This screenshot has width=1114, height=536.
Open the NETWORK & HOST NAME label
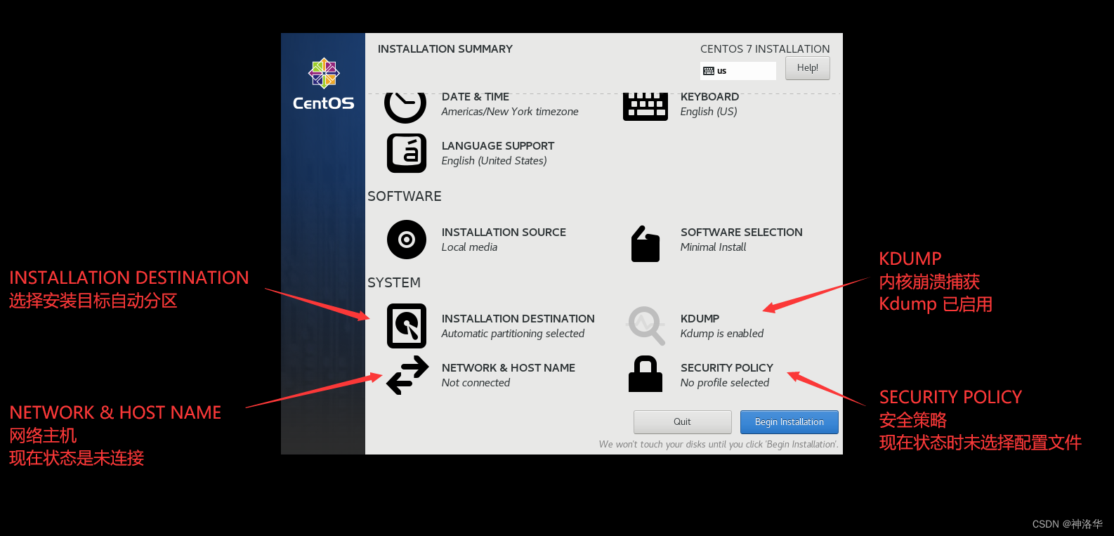509,368
